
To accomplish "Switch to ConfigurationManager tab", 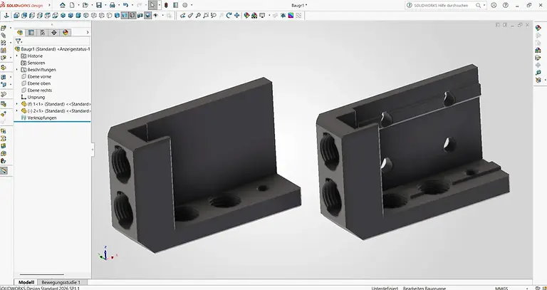I will tap(43, 33).
